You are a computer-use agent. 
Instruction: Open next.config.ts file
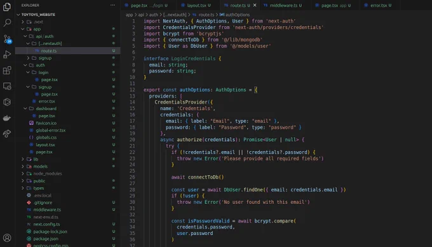coord(67,224)
